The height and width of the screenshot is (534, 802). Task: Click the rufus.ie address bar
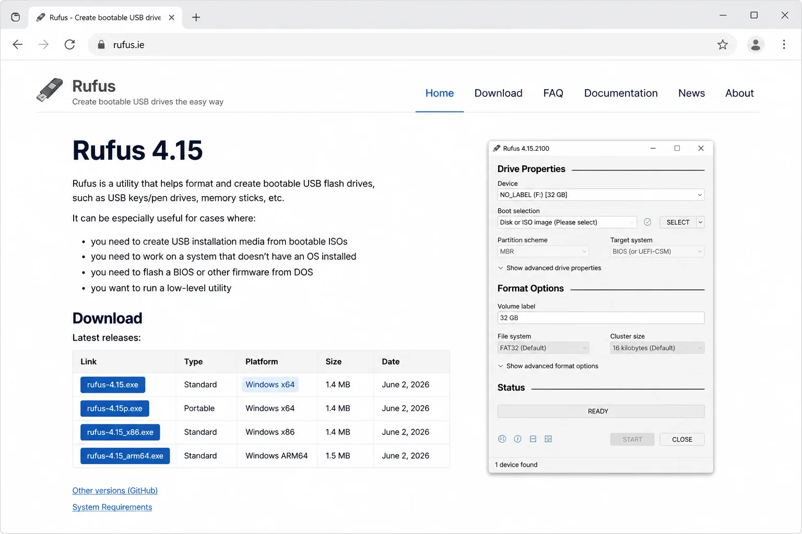click(412, 45)
